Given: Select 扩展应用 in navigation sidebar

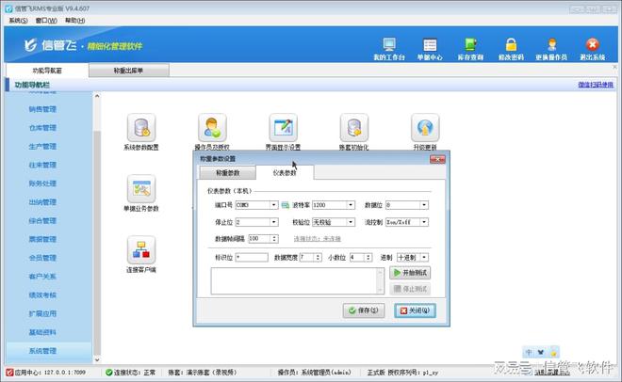Looking at the screenshot, I should point(42,313).
